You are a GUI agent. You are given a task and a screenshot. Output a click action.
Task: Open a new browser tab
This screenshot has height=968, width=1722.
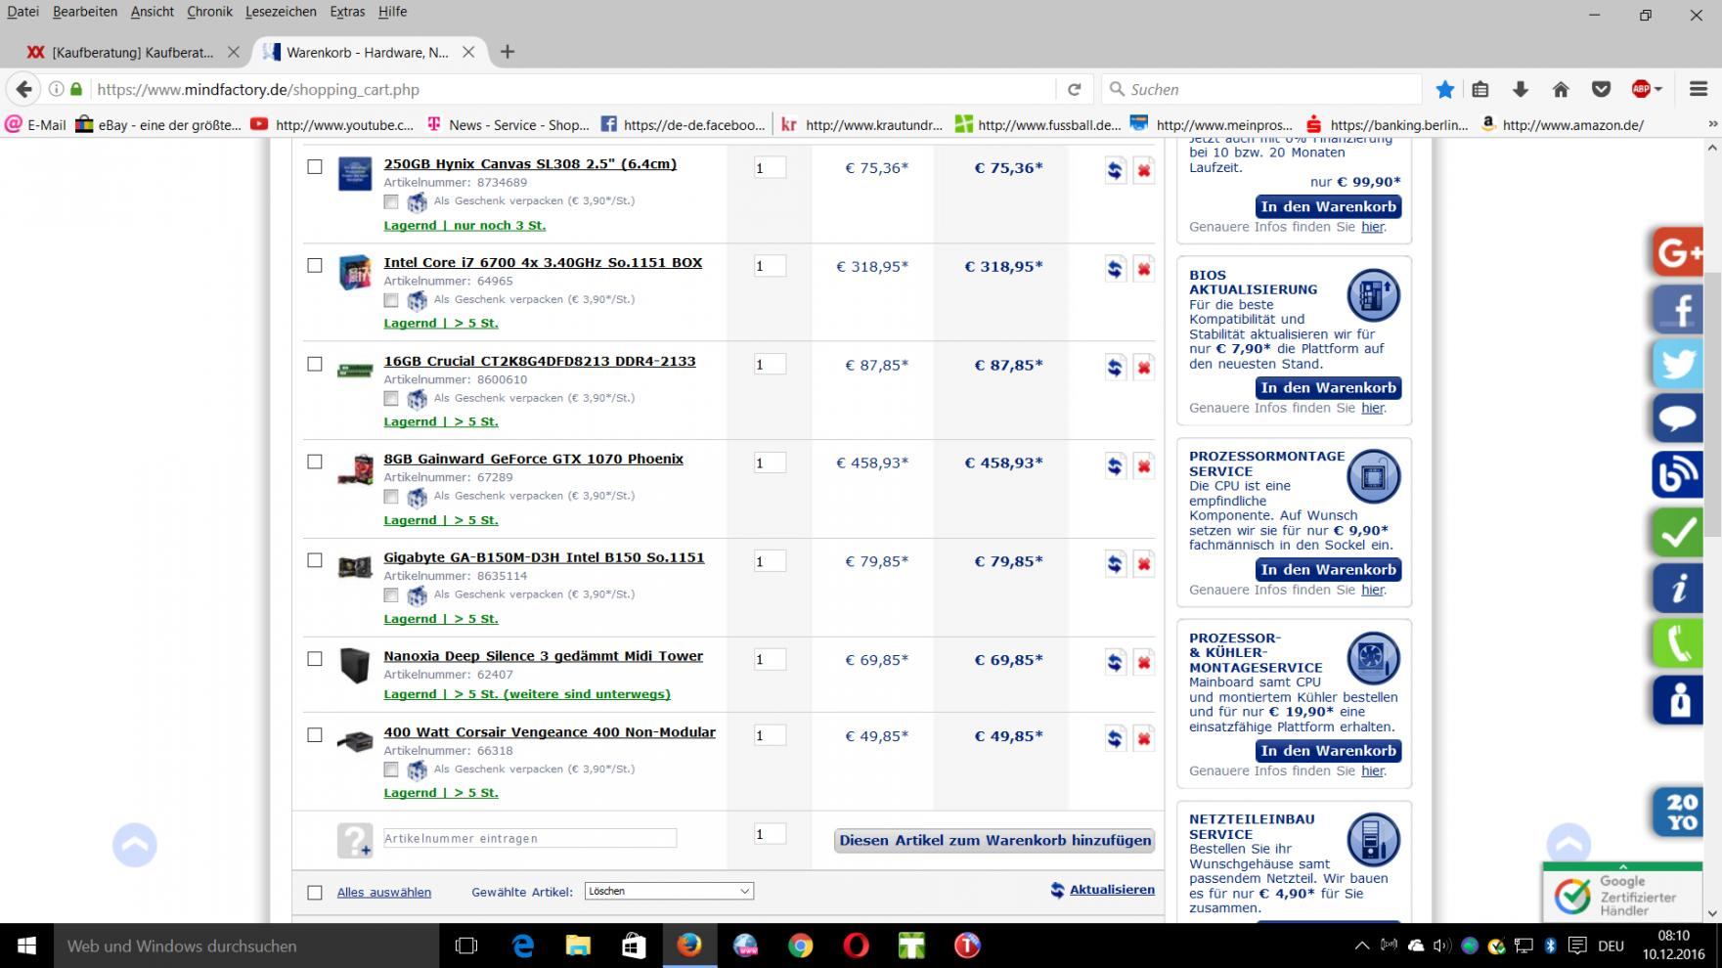click(x=507, y=52)
